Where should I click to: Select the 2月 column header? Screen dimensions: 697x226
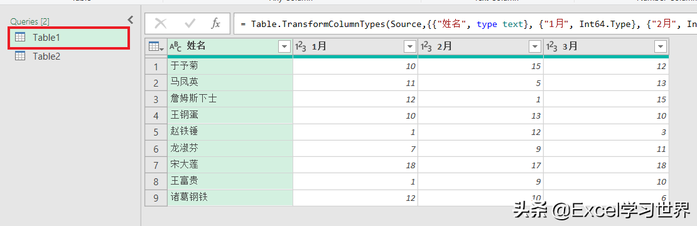(x=480, y=46)
